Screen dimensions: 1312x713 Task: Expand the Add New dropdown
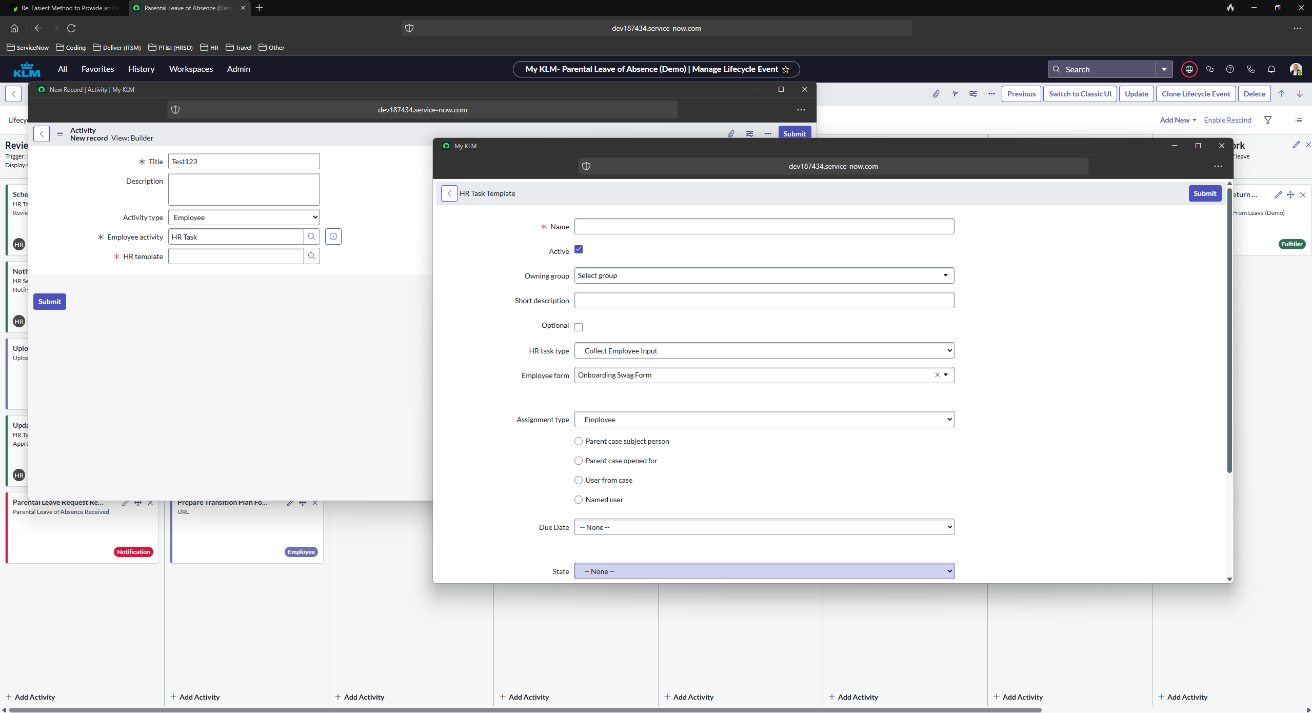pyautogui.click(x=1178, y=120)
